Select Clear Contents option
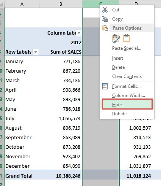This screenshot has width=161, height=186. 127,76
